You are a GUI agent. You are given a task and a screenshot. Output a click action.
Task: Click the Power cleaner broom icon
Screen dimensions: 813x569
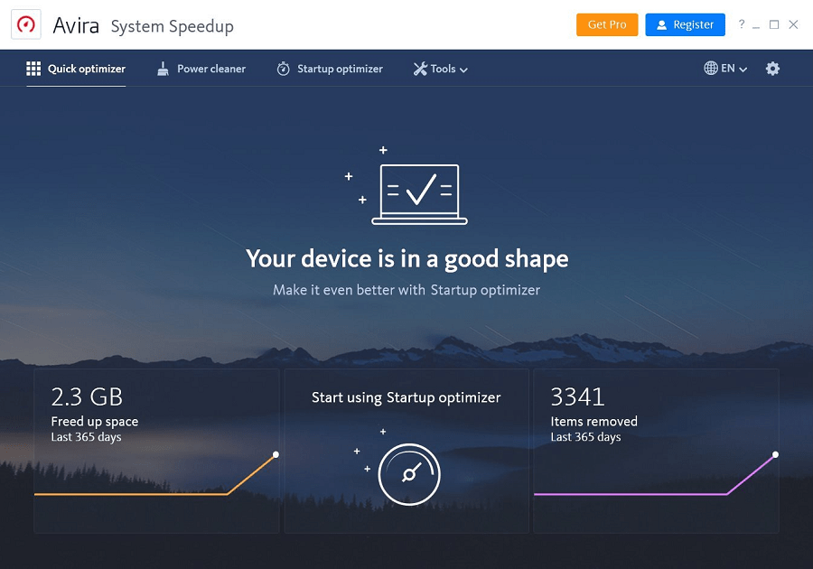tap(163, 69)
